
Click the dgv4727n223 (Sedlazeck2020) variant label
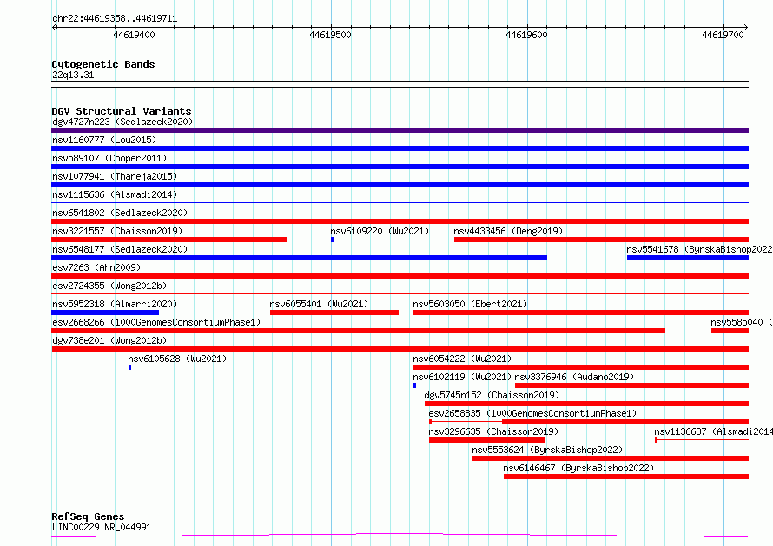(122, 122)
